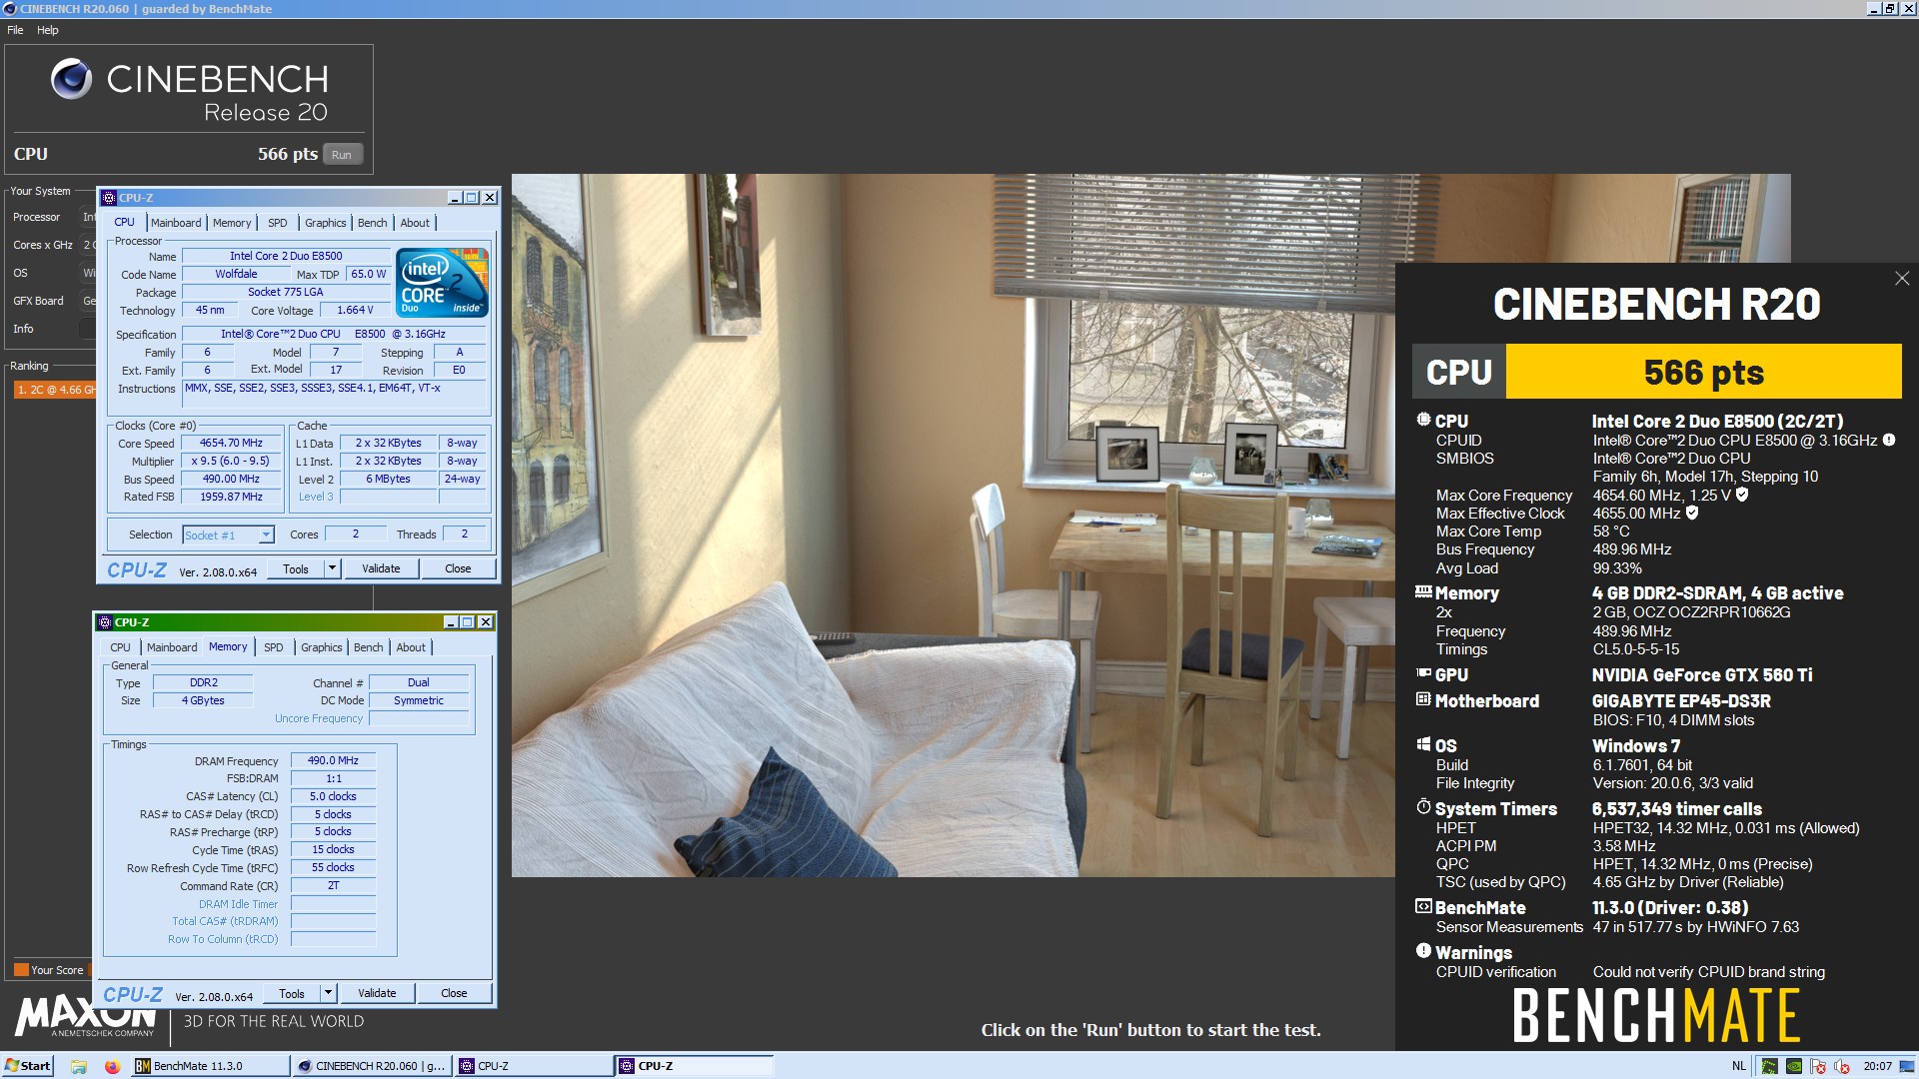Expand Tools dropdown arrow in upper CPU-Z
1919x1079 pixels.
click(x=333, y=568)
